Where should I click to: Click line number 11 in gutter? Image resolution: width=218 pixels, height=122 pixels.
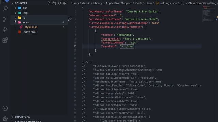75,46
